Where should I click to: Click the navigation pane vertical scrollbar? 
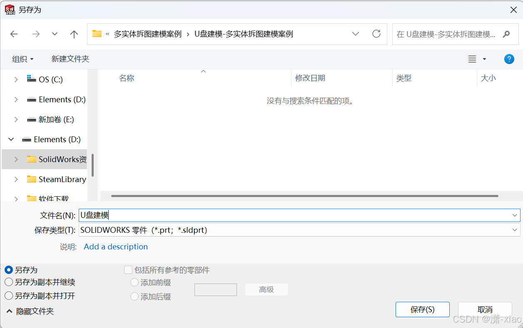click(92, 165)
